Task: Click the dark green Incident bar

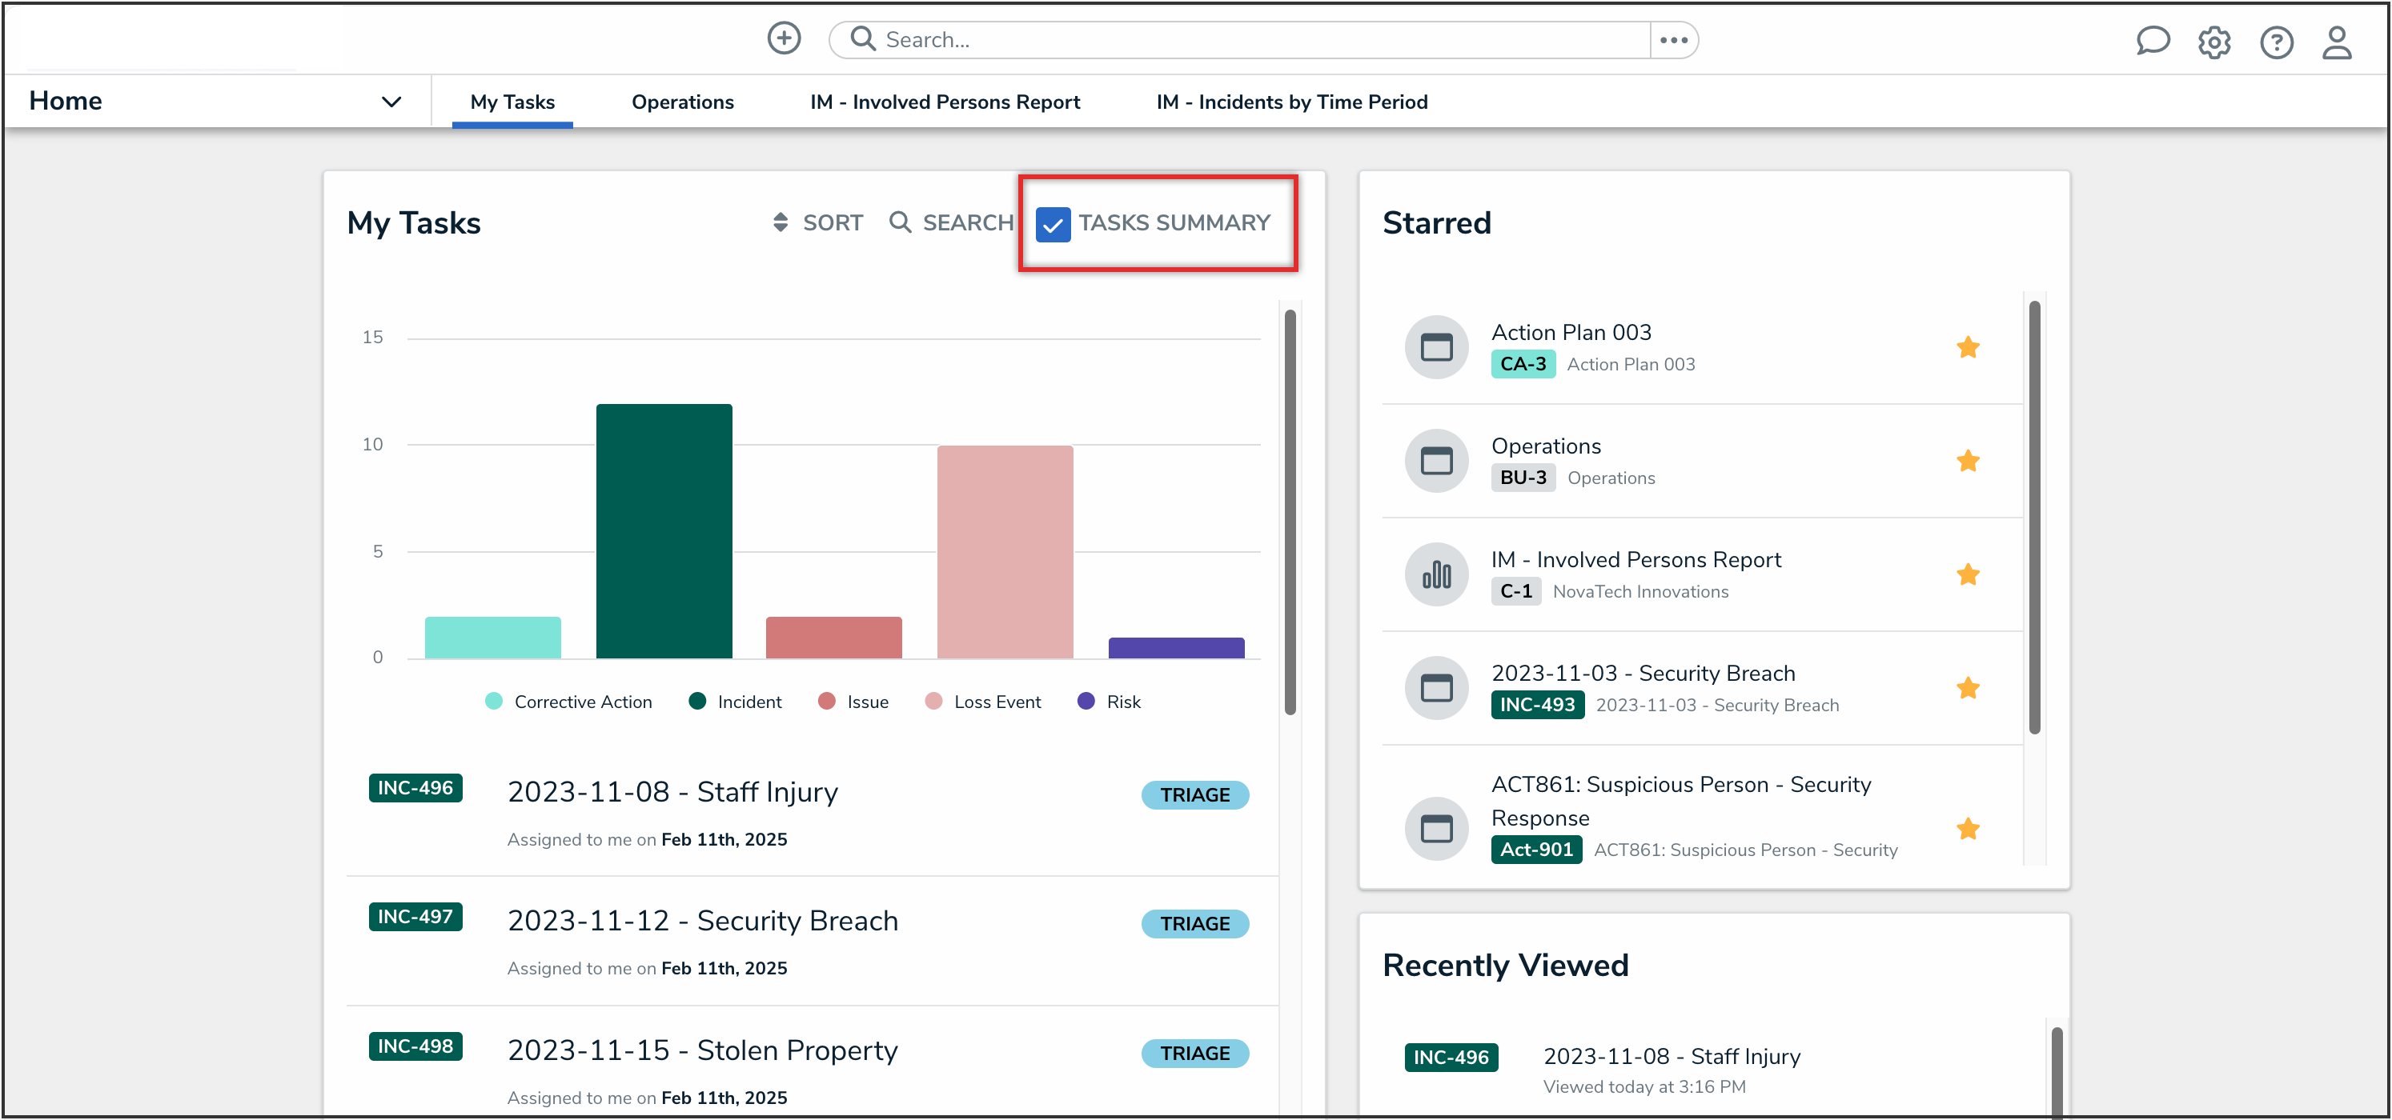Action: click(664, 530)
